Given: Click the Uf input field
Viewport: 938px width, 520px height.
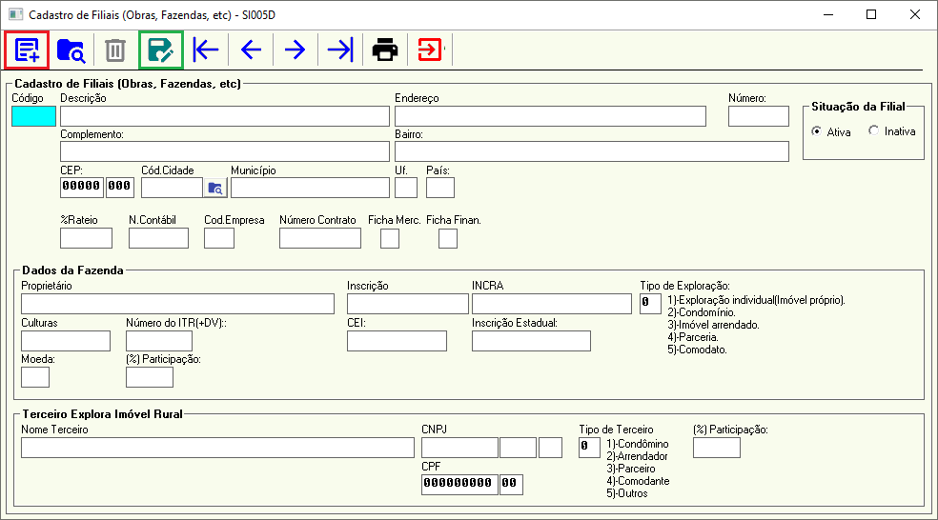Looking at the screenshot, I should click(405, 188).
